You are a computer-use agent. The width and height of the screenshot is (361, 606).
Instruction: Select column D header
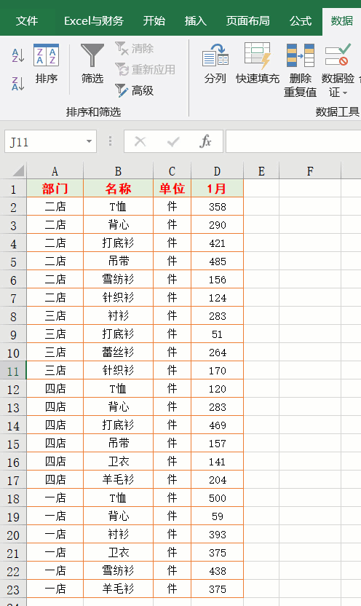tap(217, 171)
